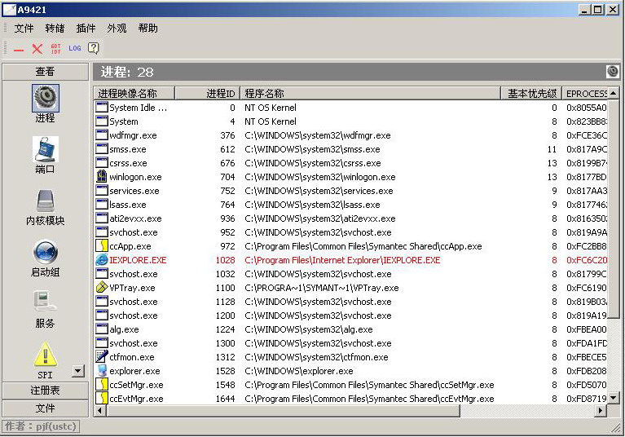Image resolution: width=625 pixels, height=437 pixels.
Task: Click the ccSetMgr.exe yellow icon
Action: pyautogui.click(x=102, y=385)
